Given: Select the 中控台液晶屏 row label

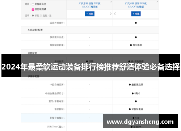Looking at the screenshot, I should [57, 85].
